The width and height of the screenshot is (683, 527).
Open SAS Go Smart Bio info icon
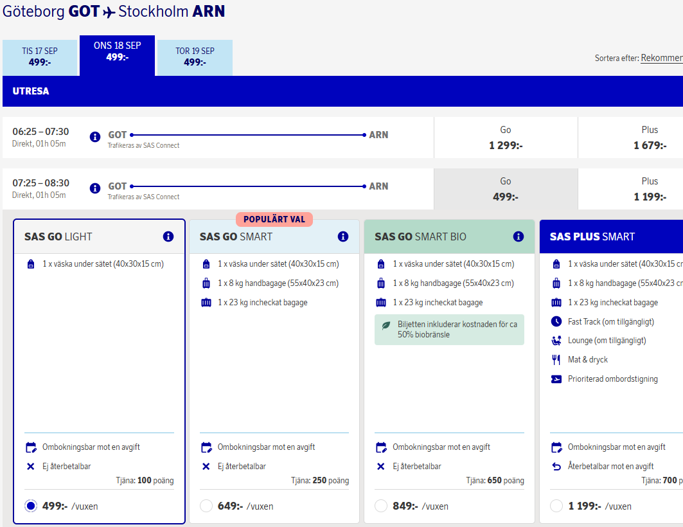click(519, 237)
